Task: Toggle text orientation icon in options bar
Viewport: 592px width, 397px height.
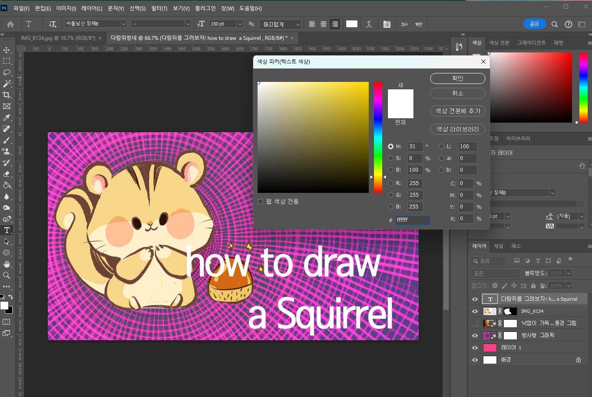Action: click(53, 24)
